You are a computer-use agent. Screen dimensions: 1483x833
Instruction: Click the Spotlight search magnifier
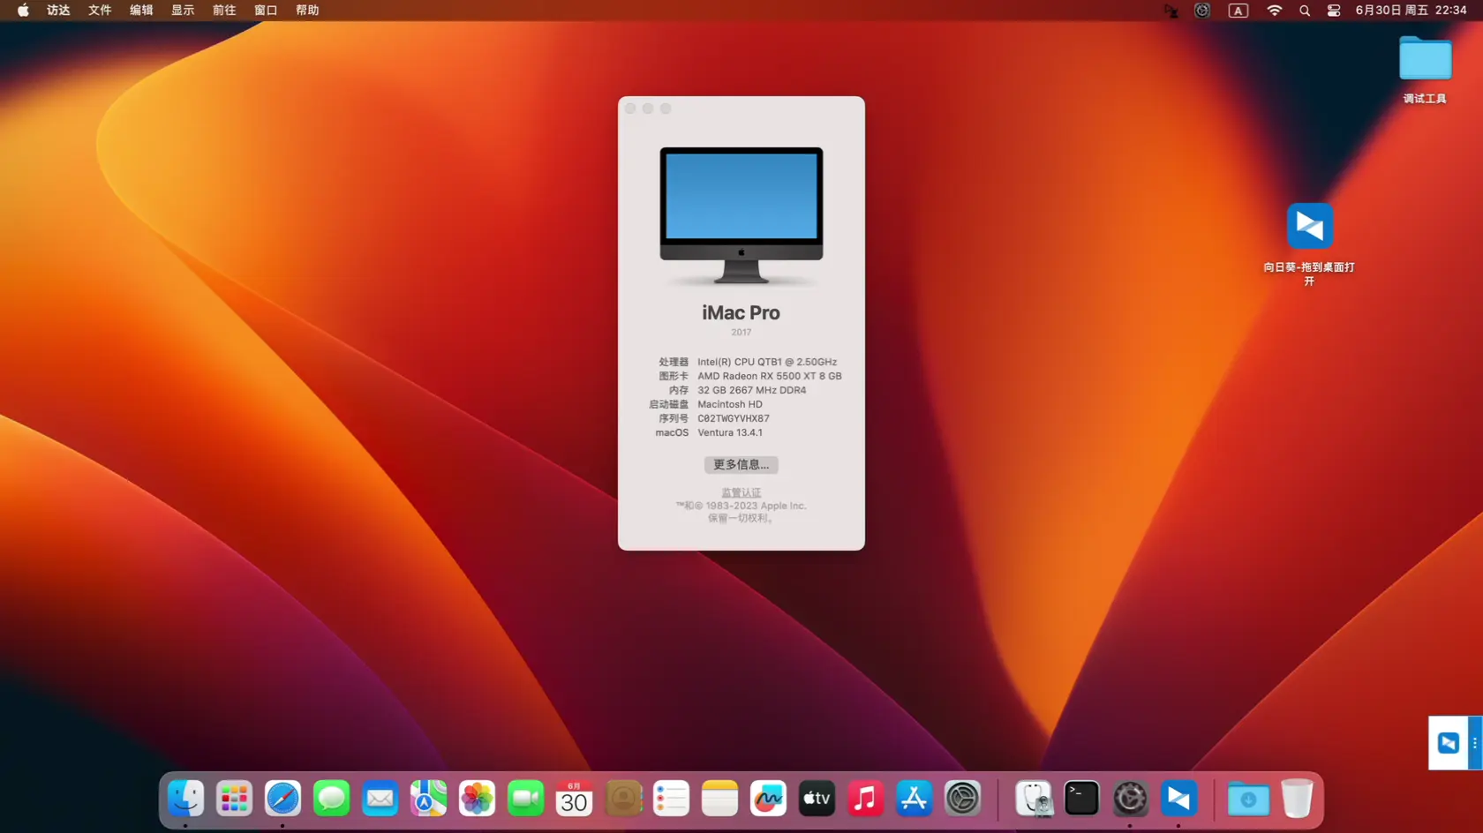(x=1304, y=11)
